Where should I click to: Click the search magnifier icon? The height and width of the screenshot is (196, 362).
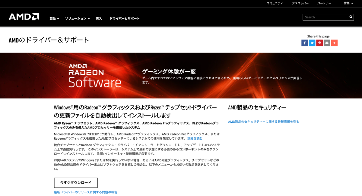(x=351, y=17)
